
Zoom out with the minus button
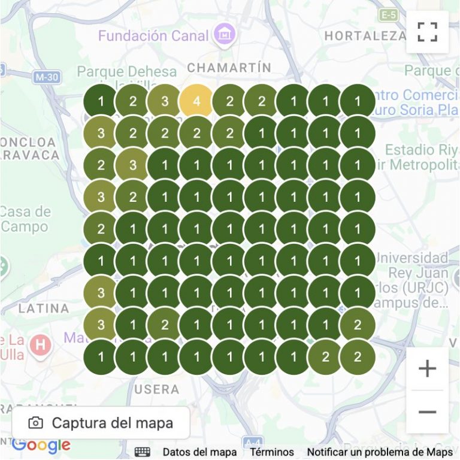(x=427, y=411)
